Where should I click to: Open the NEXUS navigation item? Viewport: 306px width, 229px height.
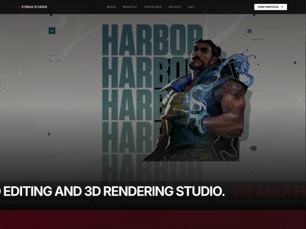[x=111, y=6]
